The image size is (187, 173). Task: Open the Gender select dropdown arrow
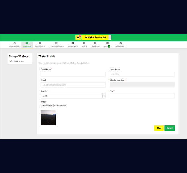point(104,96)
